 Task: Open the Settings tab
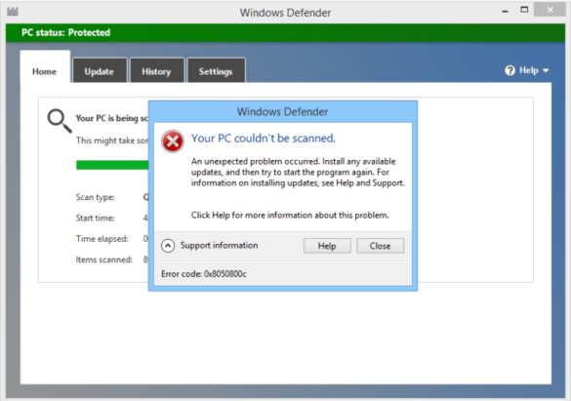tap(216, 71)
